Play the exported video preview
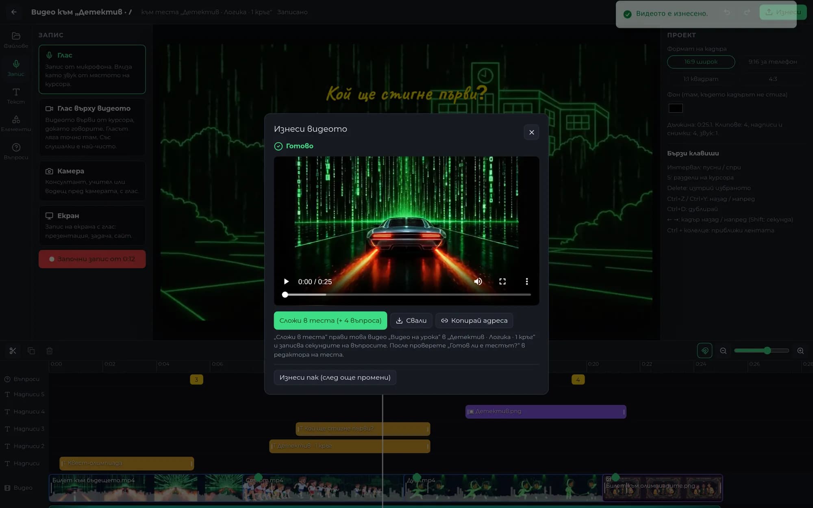813x508 pixels. [x=286, y=282]
